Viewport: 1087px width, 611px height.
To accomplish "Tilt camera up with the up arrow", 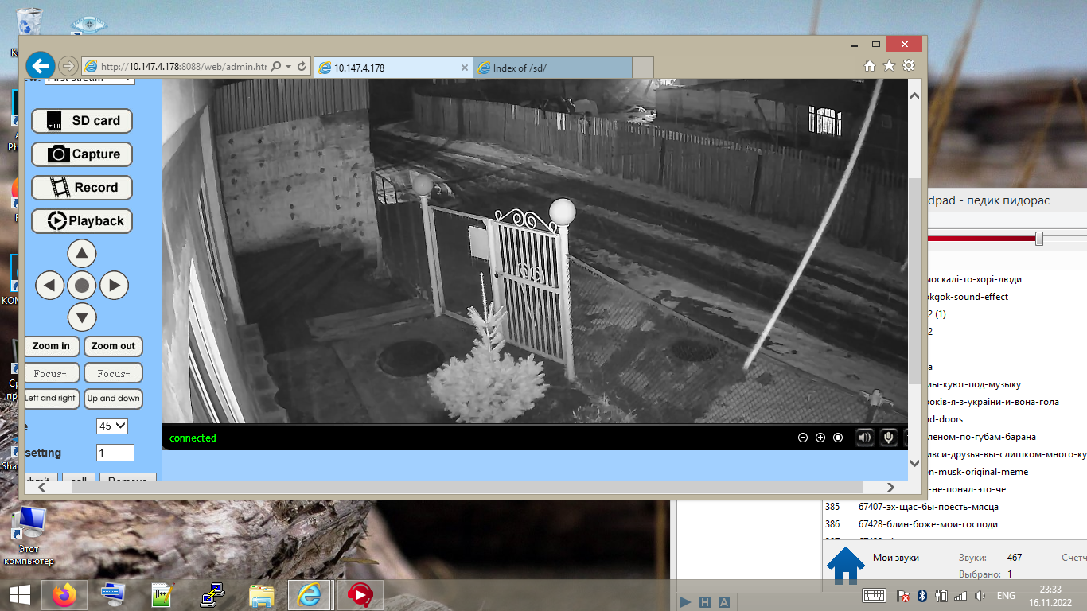I will point(82,254).
